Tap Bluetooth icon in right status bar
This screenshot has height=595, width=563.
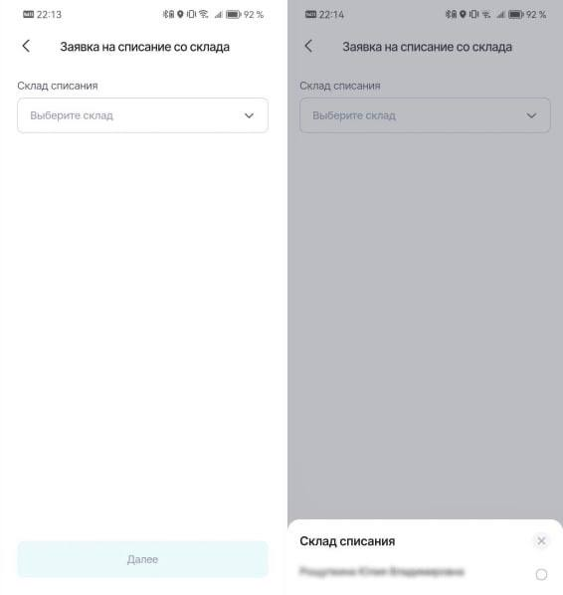[x=448, y=14]
